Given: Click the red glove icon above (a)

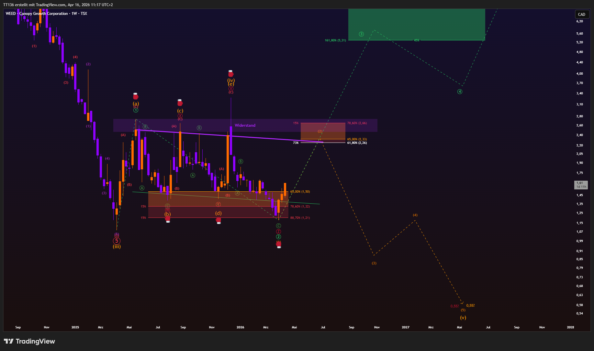Looking at the screenshot, I should click(136, 96).
